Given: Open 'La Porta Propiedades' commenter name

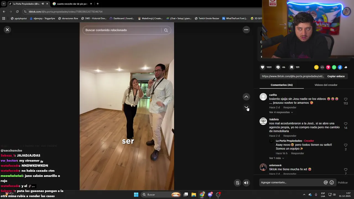Looking at the screenshot, I should [289, 141].
